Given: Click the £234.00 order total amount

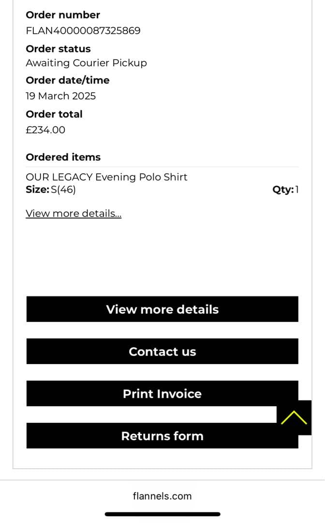Looking at the screenshot, I should tap(45, 130).
